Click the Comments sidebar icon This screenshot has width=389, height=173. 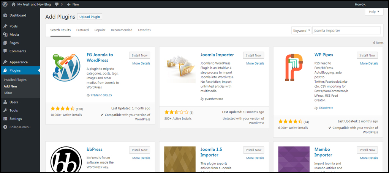tap(5, 51)
